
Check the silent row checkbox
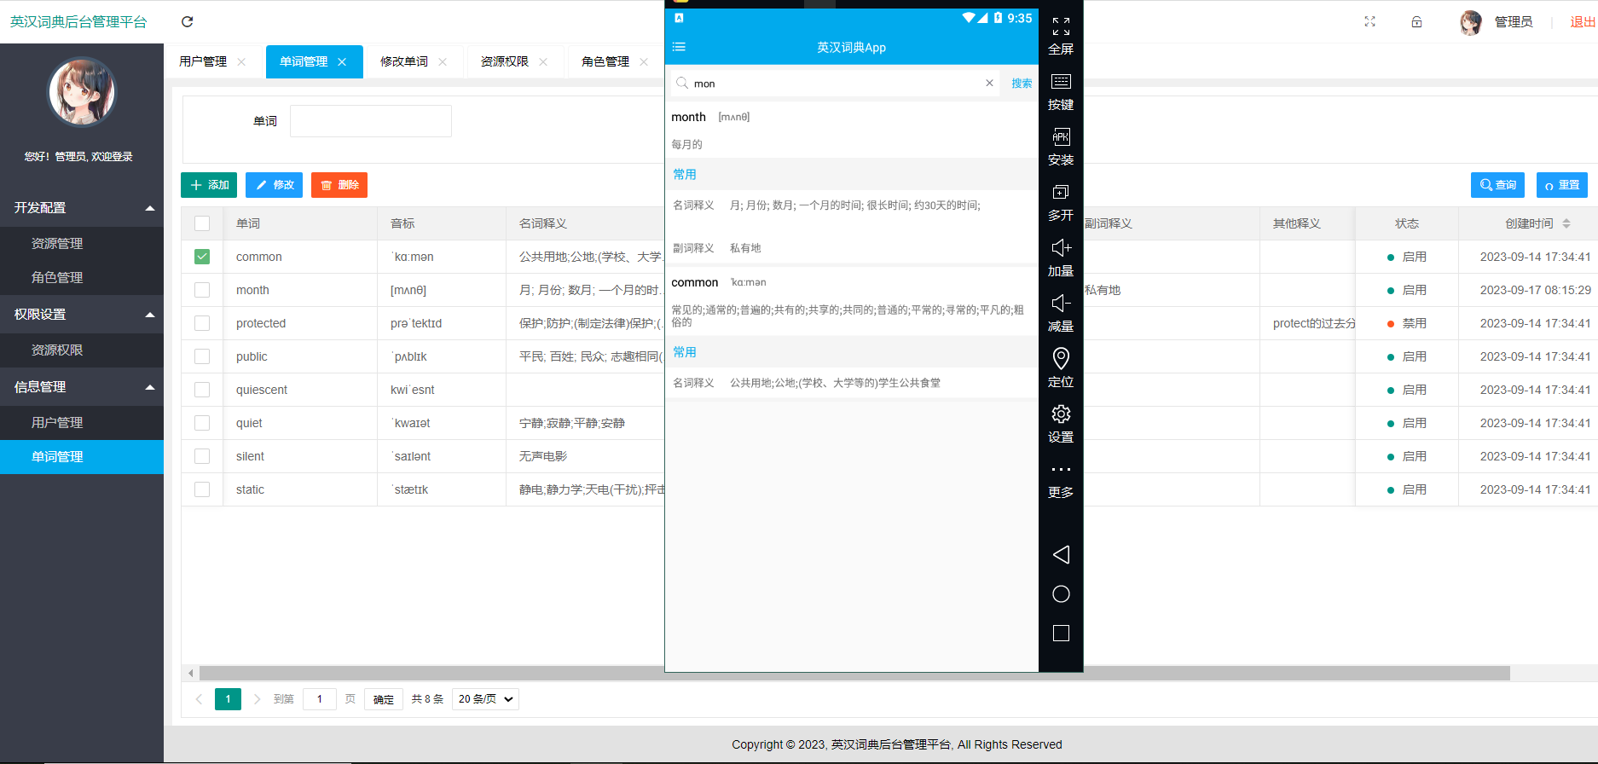[x=202, y=456]
